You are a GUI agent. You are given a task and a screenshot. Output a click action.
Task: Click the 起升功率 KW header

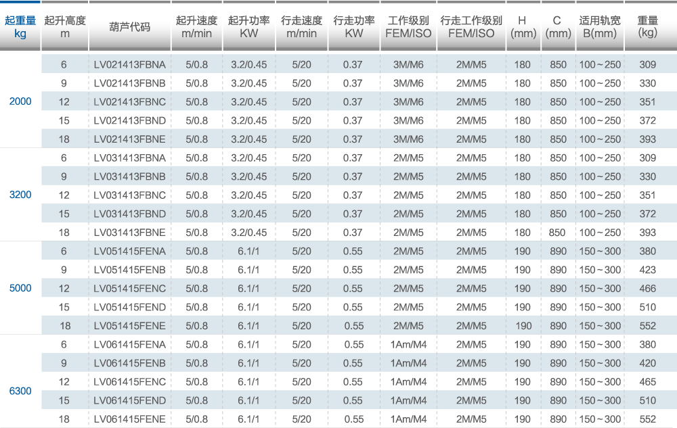[x=248, y=27]
